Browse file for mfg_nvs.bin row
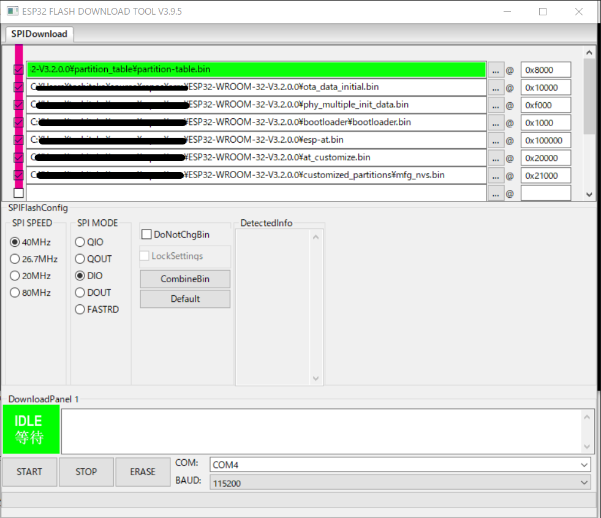The image size is (601, 518). tap(496, 176)
